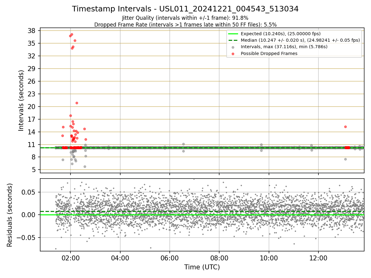The width and height of the screenshot is (371, 278).
Task: Click the '12:00' x-axis tick label
Action: click(318, 258)
